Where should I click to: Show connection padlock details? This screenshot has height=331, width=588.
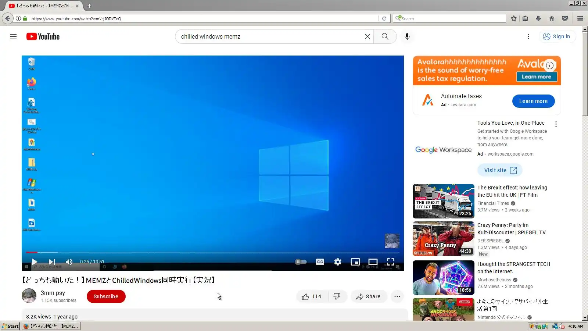click(x=25, y=18)
